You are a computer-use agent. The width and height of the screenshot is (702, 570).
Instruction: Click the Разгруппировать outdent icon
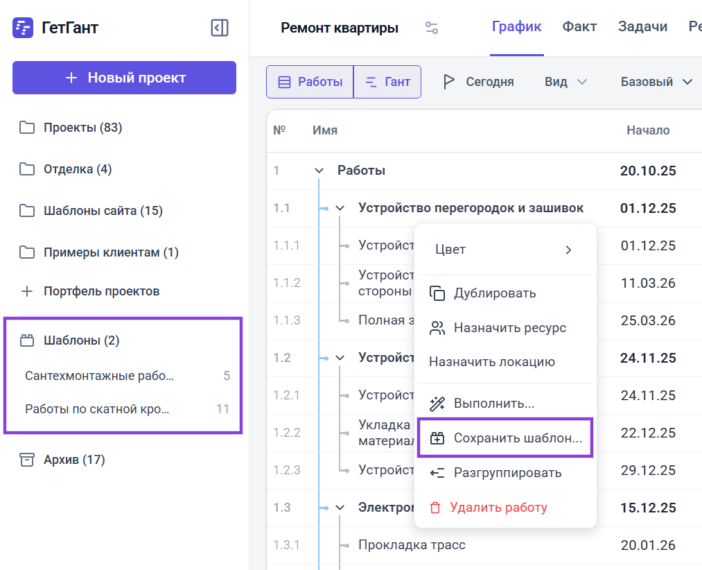tap(437, 473)
